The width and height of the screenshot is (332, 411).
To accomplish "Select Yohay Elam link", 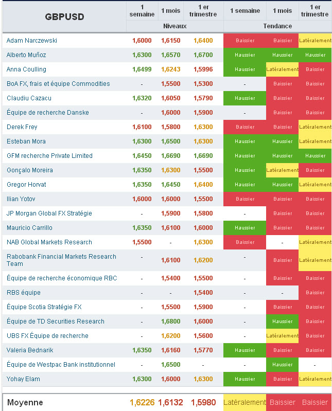I will point(23,379).
